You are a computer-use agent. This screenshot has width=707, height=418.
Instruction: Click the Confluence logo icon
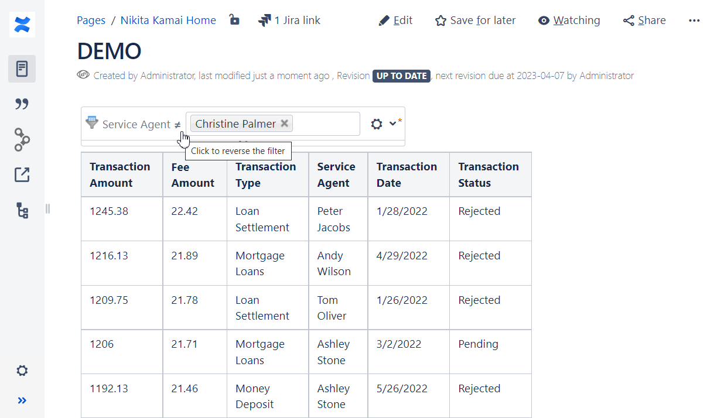(x=22, y=25)
